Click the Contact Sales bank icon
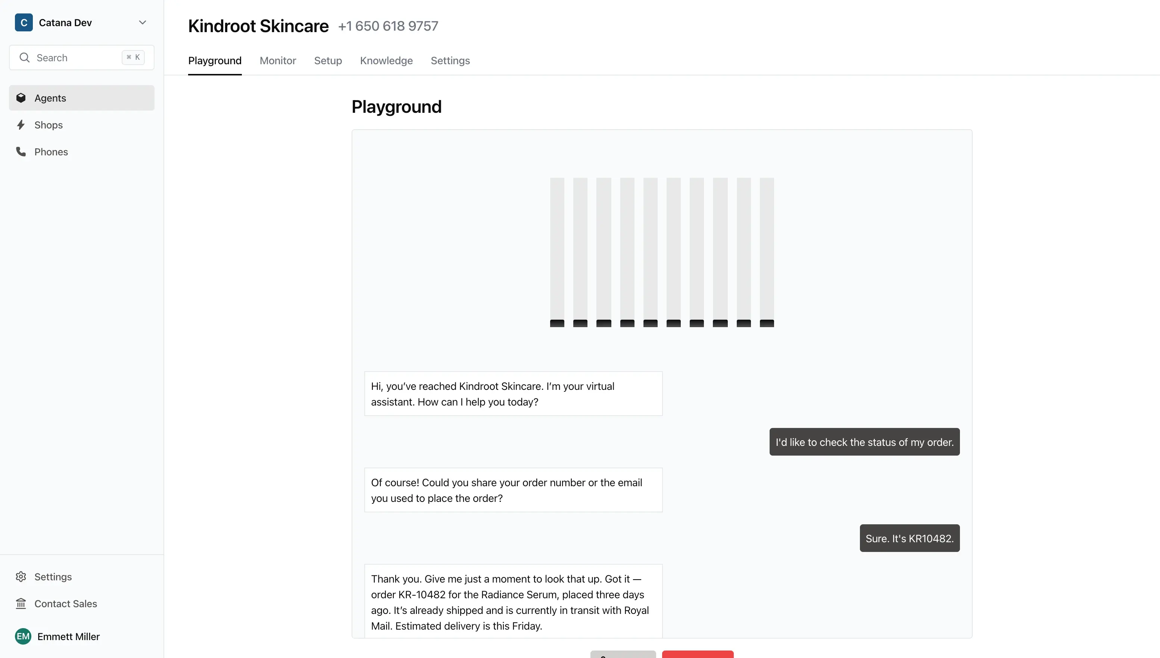The height and width of the screenshot is (658, 1160). click(21, 604)
